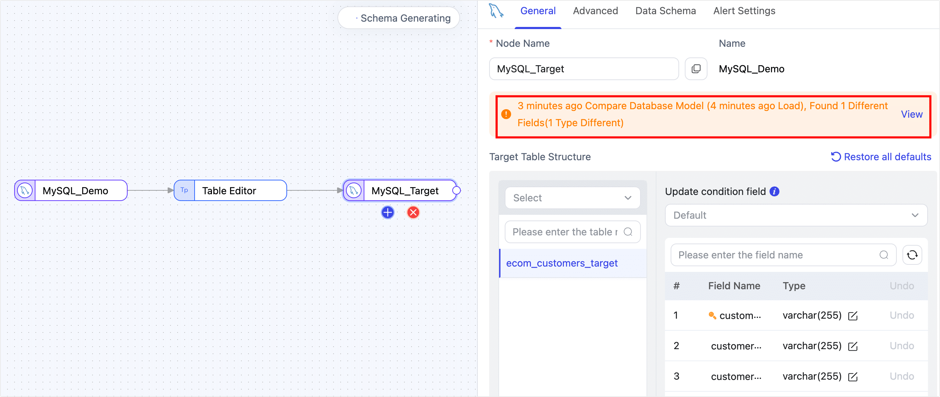Open the table Select dropdown
Viewport: 940px width, 397px height.
(572, 198)
